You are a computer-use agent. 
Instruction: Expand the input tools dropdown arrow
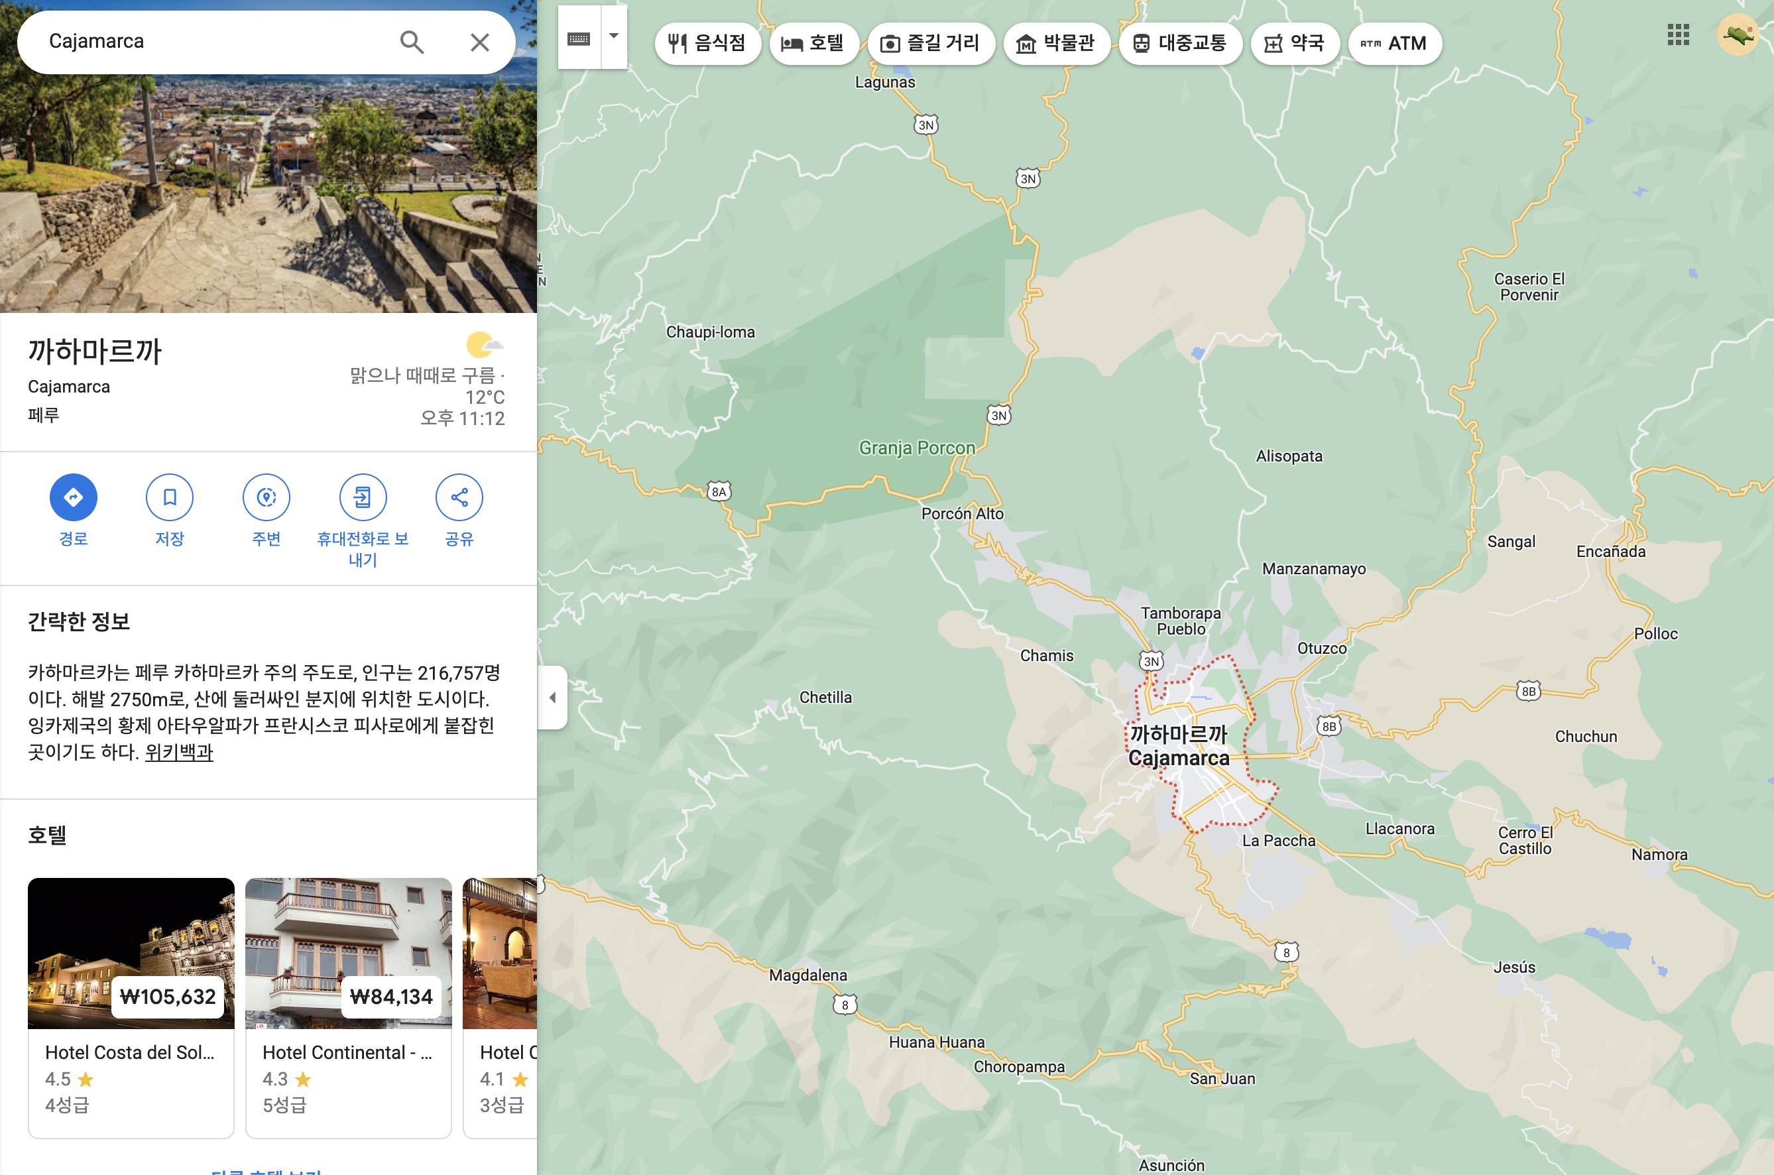click(x=614, y=36)
